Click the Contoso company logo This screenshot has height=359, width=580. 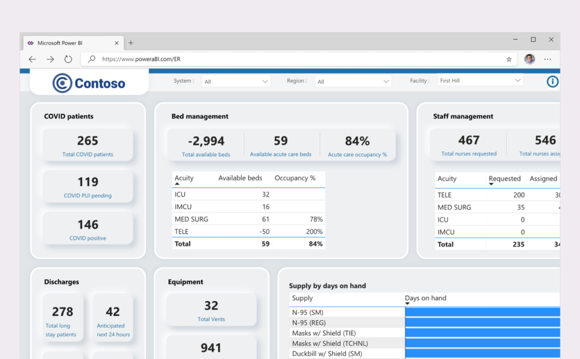[88, 82]
